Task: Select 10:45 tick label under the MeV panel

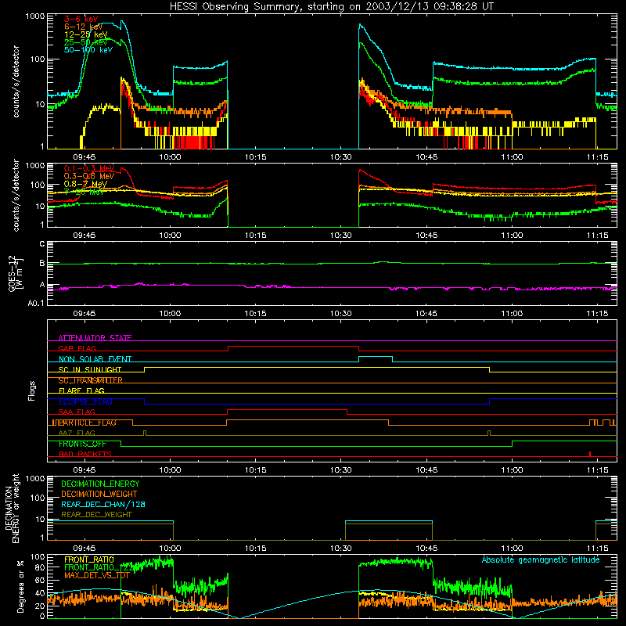Action: [426, 235]
